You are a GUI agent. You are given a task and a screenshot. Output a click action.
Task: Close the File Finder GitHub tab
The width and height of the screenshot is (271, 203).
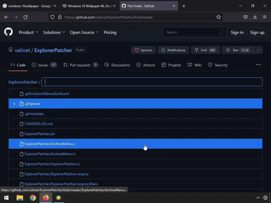(x=174, y=6)
